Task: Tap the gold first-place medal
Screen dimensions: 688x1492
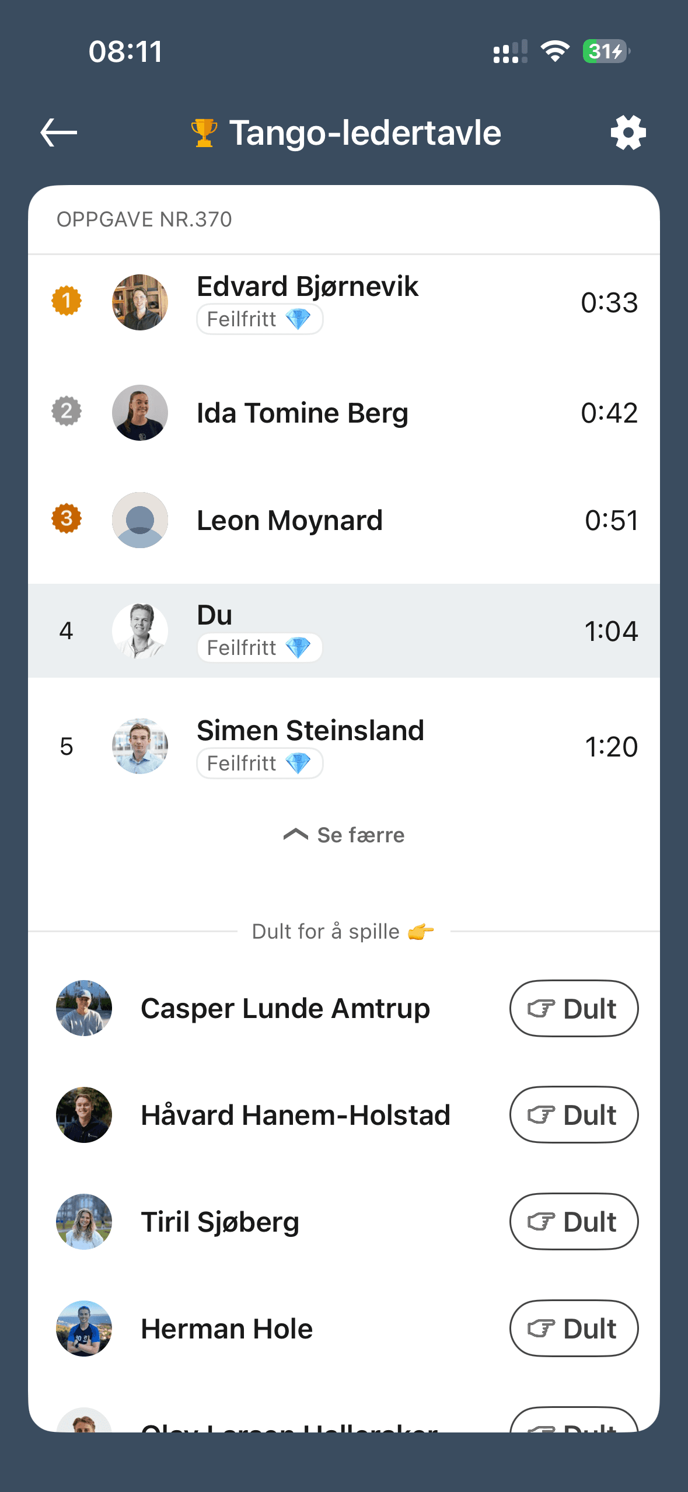Action: pyautogui.click(x=67, y=301)
